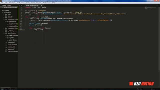The image size is (160, 90).
Task: Expand the Racing Game folder arrow
Action: pyautogui.click(x=4, y=32)
